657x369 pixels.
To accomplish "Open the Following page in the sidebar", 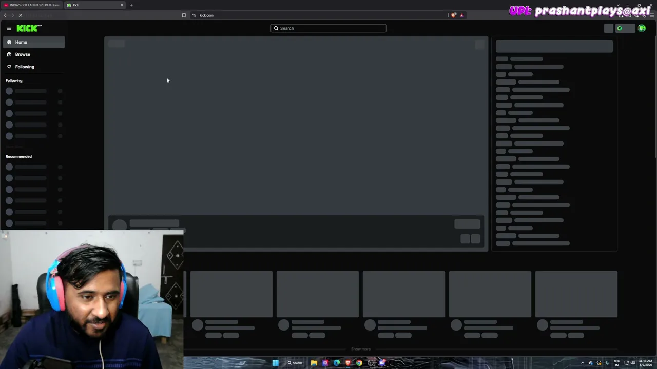I will 34,67.
